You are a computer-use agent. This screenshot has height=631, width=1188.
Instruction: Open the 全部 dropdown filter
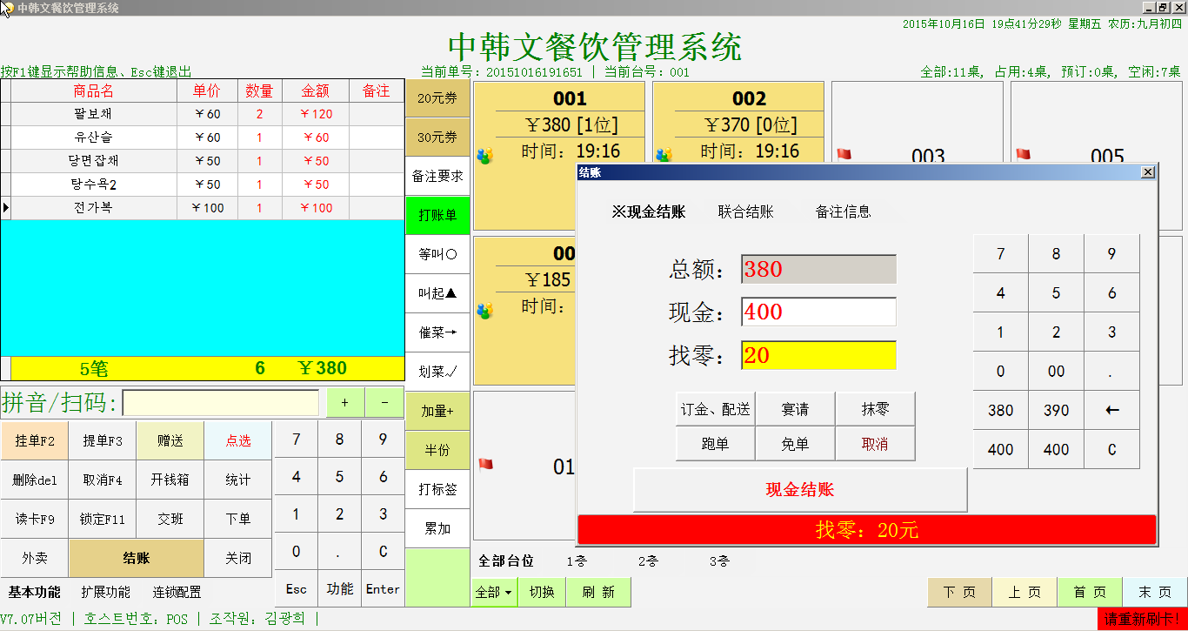click(x=494, y=592)
